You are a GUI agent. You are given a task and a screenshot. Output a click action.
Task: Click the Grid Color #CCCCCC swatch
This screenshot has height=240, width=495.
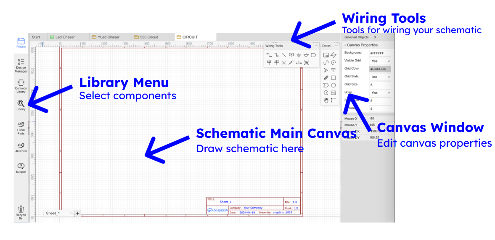tap(380, 69)
